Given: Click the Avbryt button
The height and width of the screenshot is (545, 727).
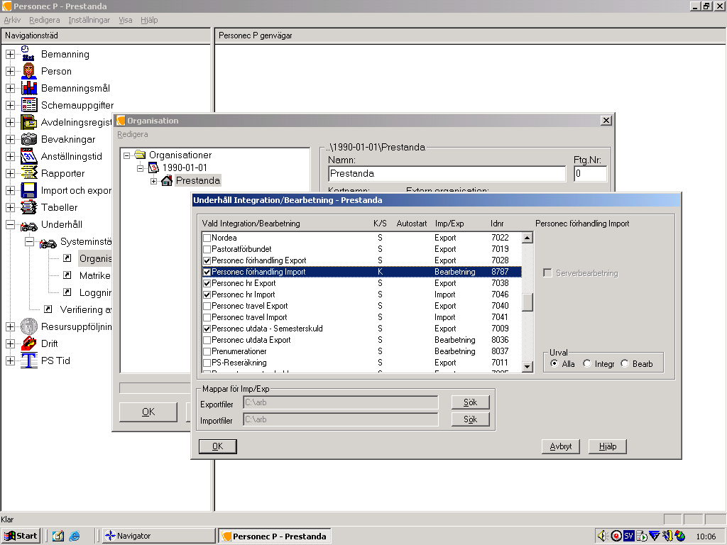Looking at the screenshot, I should (x=561, y=446).
